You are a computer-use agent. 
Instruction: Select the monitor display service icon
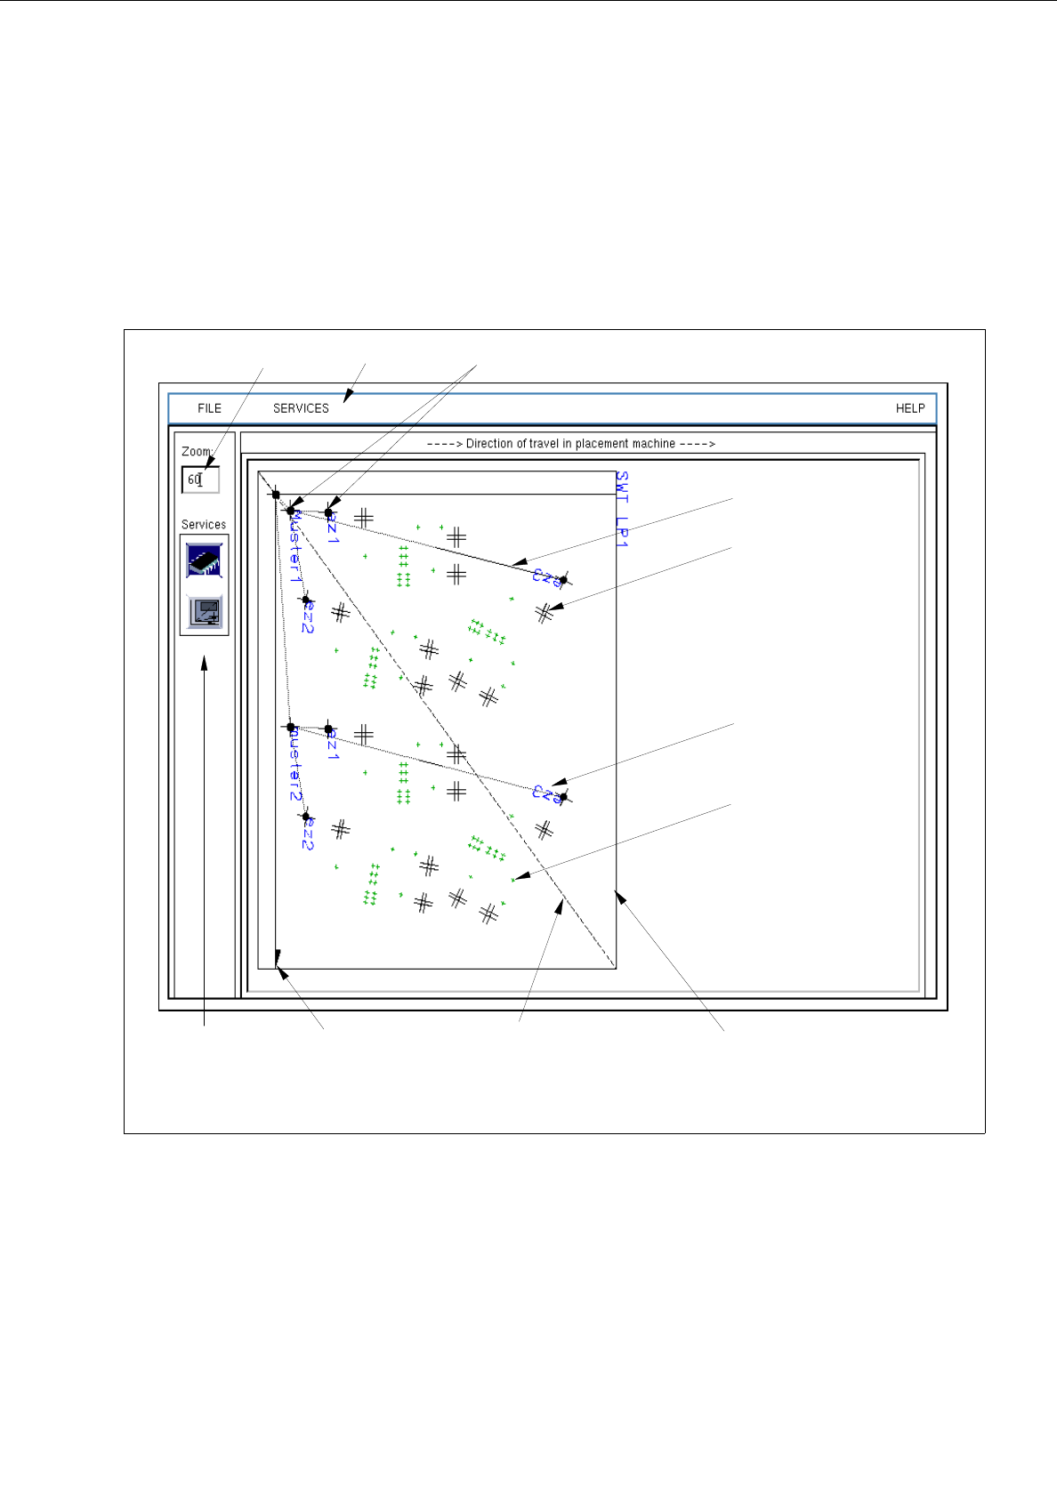[x=206, y=612]
